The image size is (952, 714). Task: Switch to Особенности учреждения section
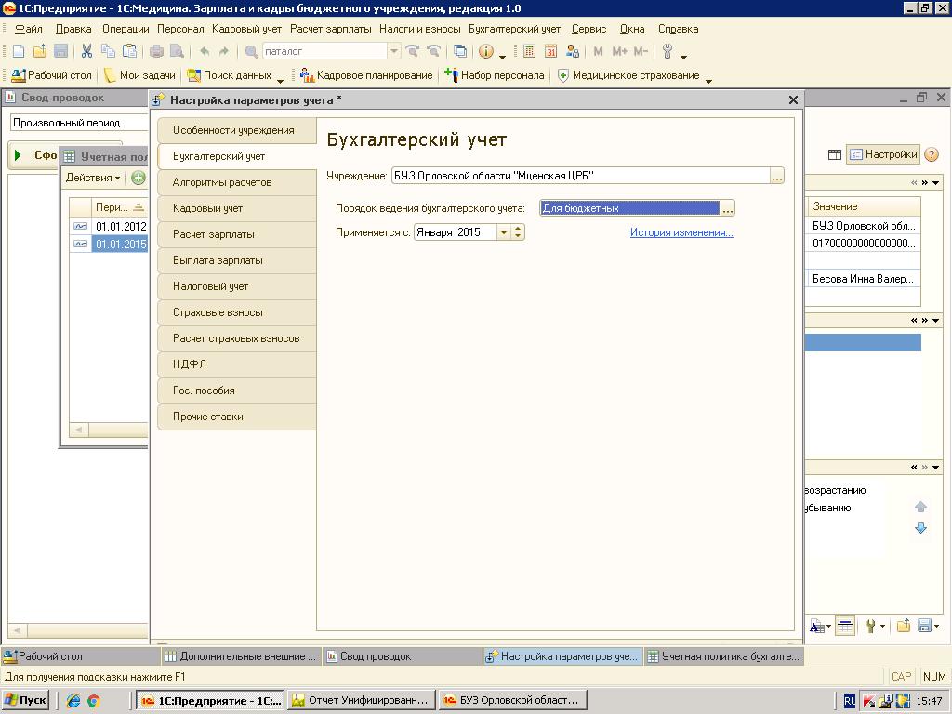237,130
